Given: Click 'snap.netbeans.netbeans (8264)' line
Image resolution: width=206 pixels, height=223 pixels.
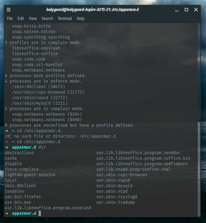Looking at the screenshot, I should 47,114.
